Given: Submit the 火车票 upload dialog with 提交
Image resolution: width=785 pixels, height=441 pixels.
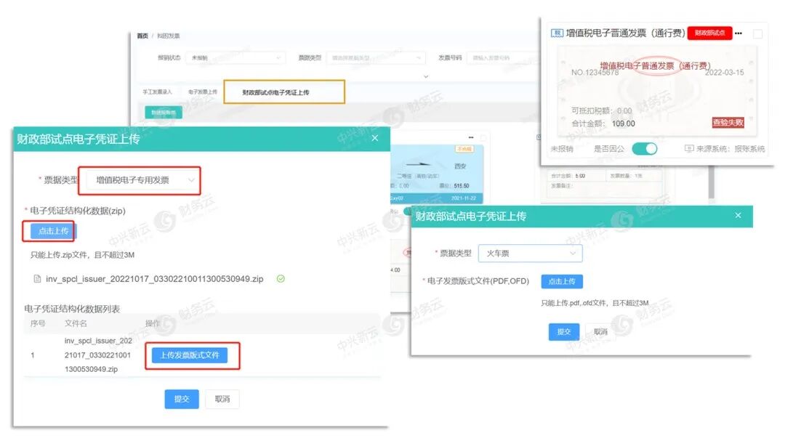Looking at the screenshot, I should [564, 331].
